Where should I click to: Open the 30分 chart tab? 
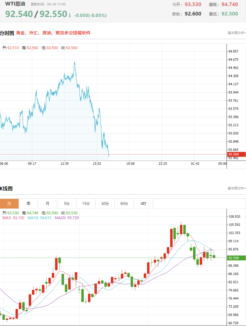105,204
